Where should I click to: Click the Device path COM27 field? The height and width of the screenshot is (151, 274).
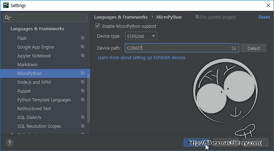coord(182,48)
